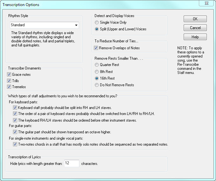Toggle two-notes chords sequencing checkbox

pos(15,144)
